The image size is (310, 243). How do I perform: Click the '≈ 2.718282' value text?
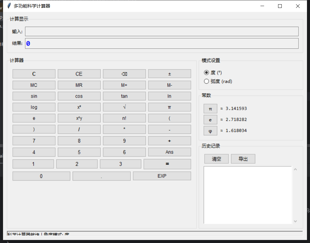point(234,120)
